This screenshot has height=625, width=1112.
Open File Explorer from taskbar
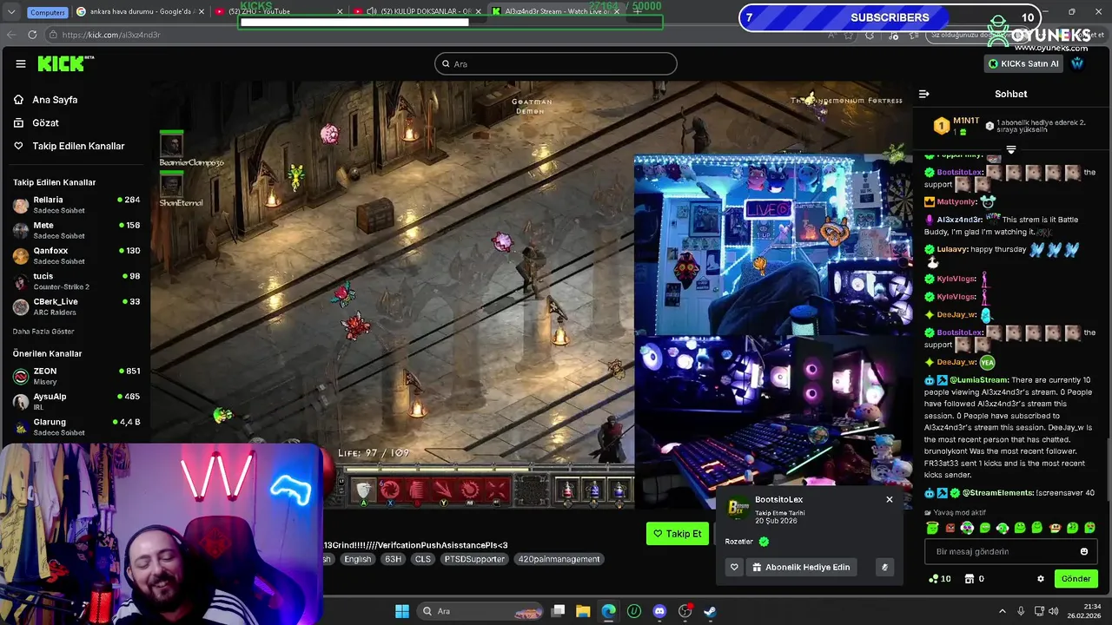pyautogui.click(x=583, y=611)
